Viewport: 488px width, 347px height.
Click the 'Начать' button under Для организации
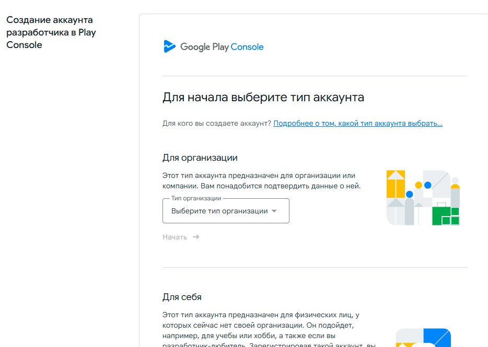[x=181, y=237]
